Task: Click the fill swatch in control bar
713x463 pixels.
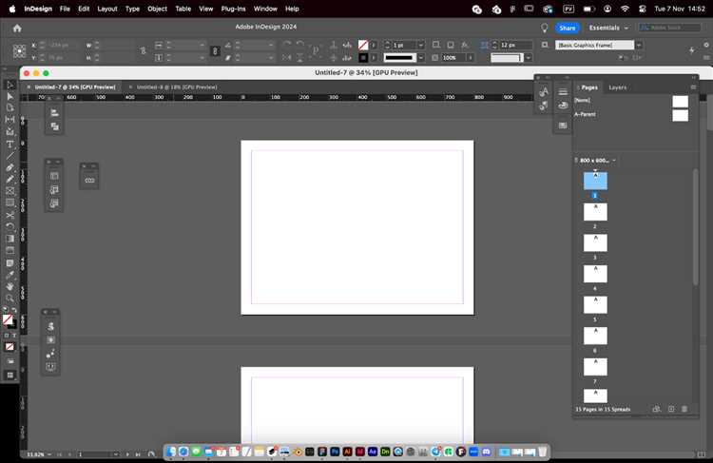Action: tap(363, 45)
